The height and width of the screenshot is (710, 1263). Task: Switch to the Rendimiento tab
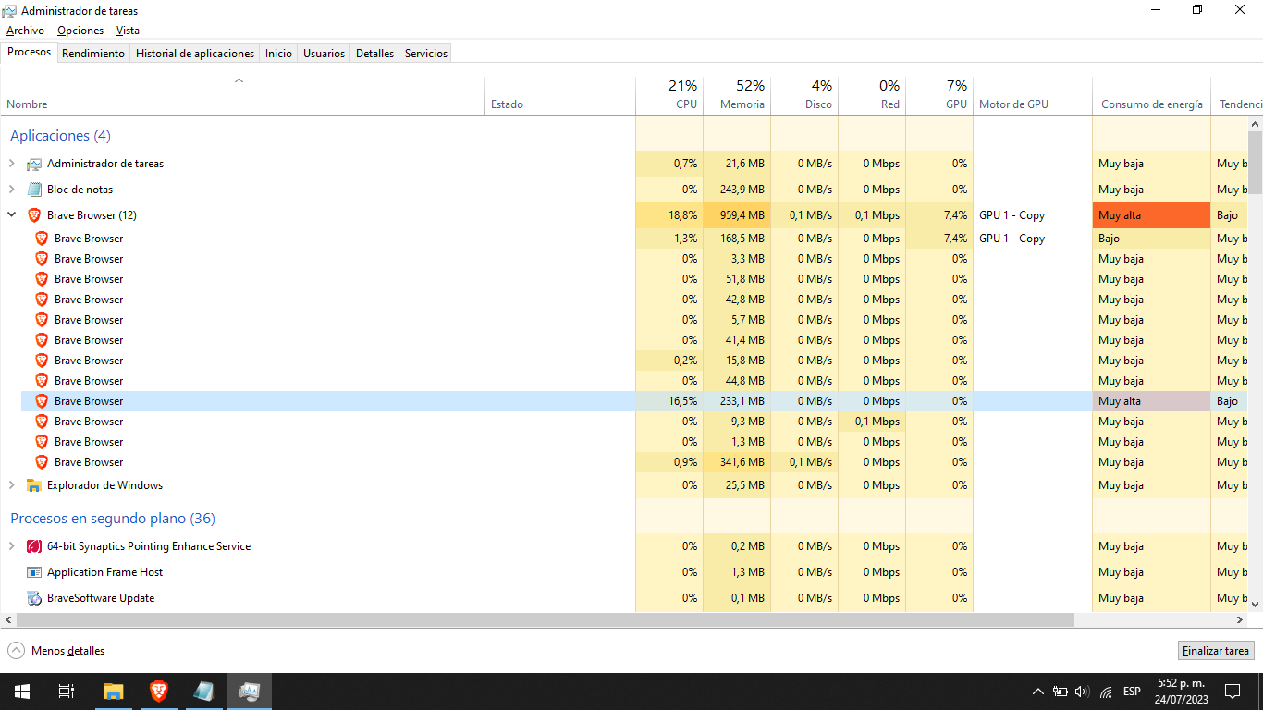click(x=93, y=54)
